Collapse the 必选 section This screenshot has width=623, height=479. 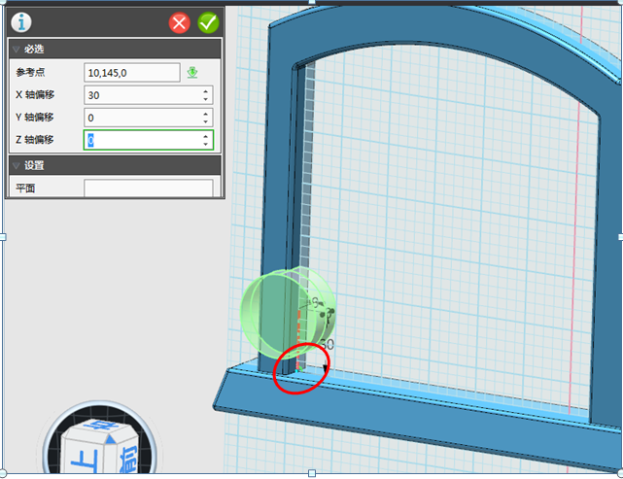[17, 50]
